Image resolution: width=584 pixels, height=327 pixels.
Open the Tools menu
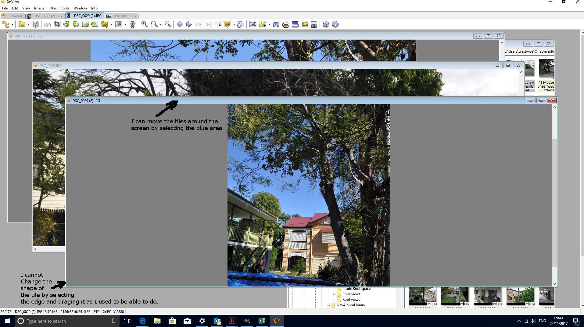(65, 8)
